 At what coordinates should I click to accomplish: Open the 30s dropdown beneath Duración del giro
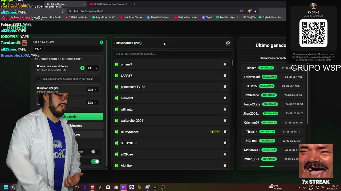(92, 103)
